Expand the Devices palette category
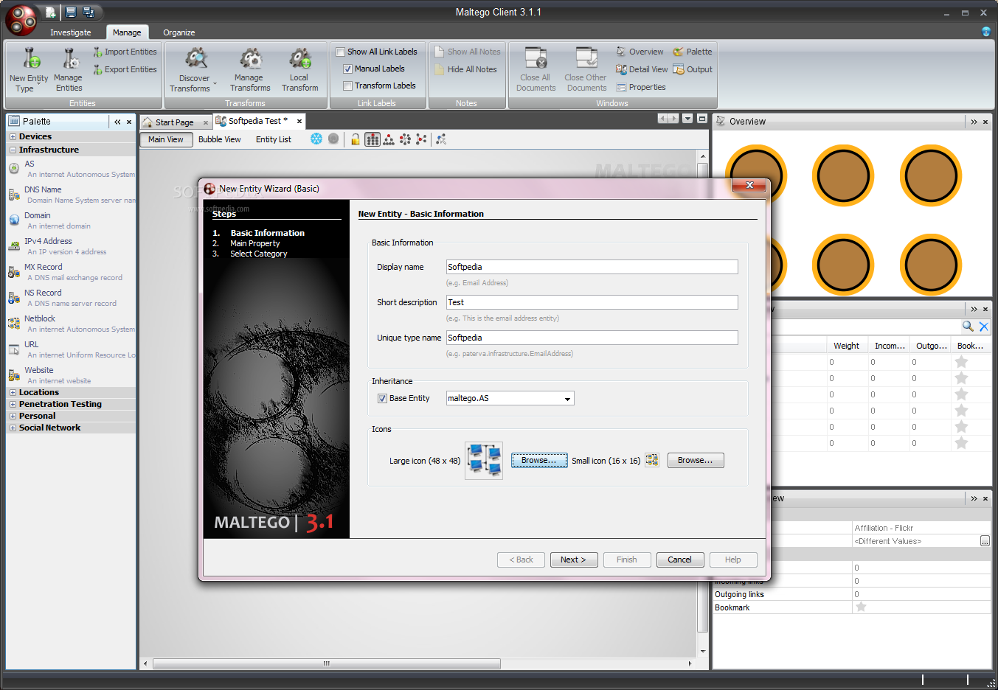The image size is (998, 690). click(13, 136)
